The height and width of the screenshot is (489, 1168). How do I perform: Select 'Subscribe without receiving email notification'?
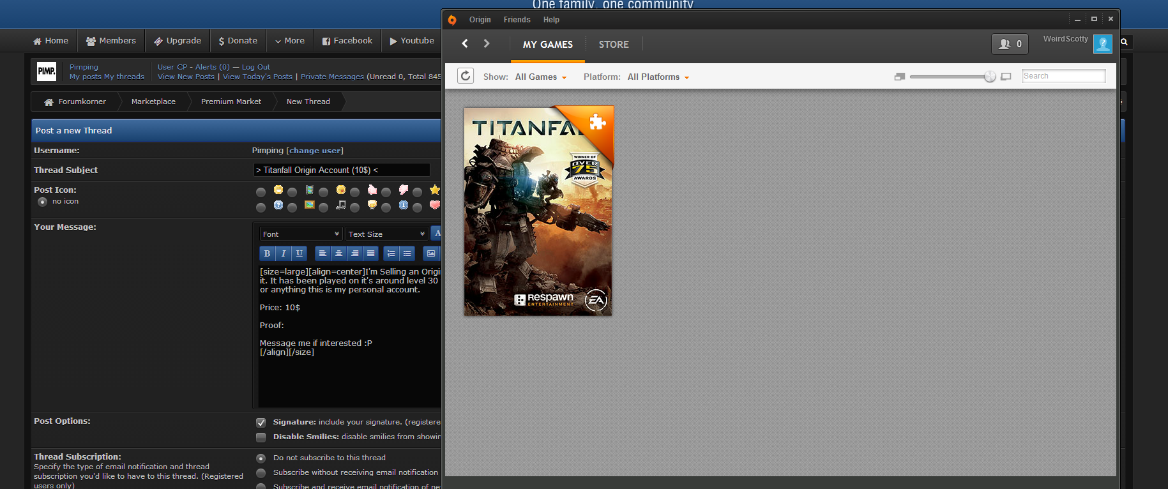click(x=261, y=473)
